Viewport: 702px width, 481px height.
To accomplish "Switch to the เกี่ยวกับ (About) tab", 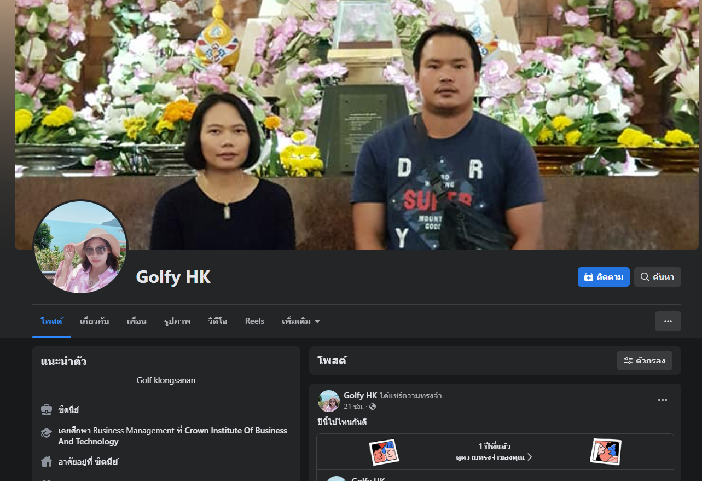I will [x=94, y=321].
